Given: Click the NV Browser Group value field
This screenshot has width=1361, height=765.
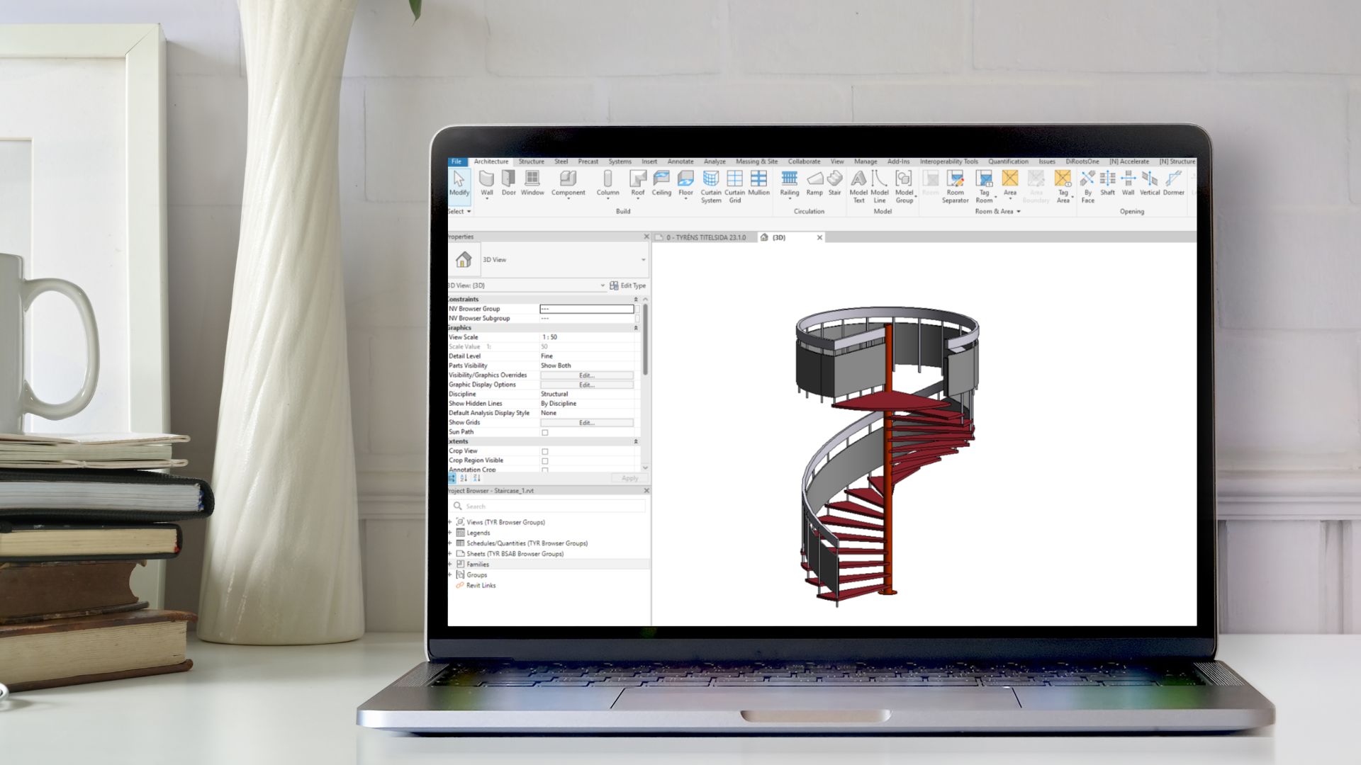Looking at the screenshot, I should 587,309.
